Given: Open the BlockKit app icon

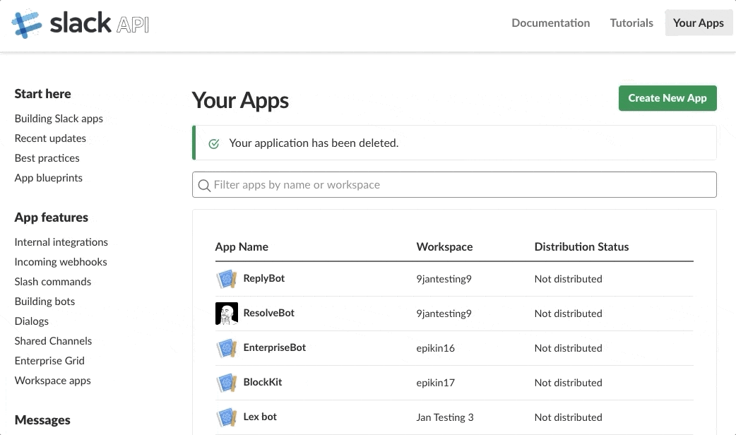Looking at the screenshot, I should [226, 382].
